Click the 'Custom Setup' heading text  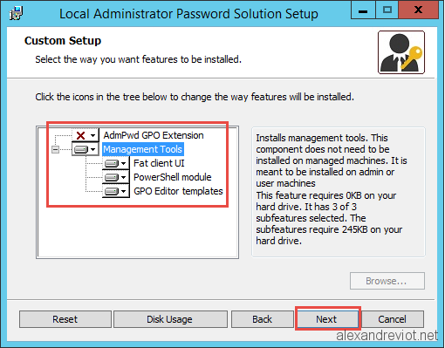tap(63, 41)
